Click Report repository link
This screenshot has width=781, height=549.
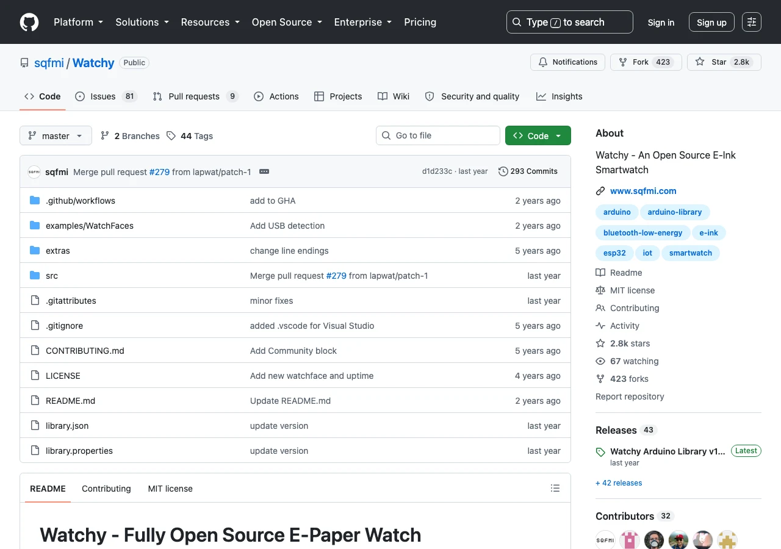630,396
